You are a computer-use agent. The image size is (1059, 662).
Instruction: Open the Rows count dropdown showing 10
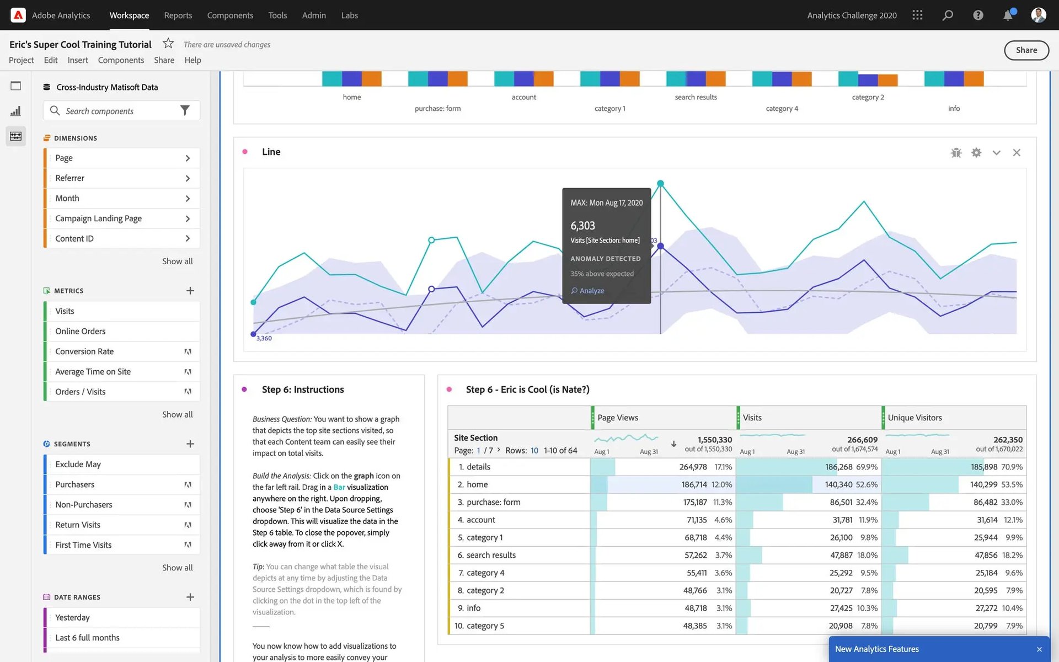coord(534,450)
